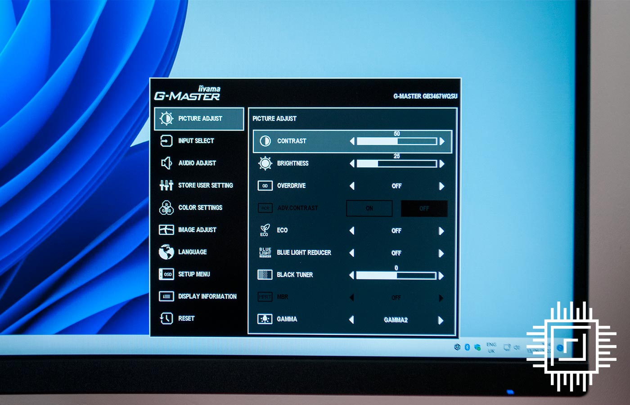The height and width of the screenshot is (405, 630).
Task: Click the Input Select arrow icon
Action: [166, 141]
